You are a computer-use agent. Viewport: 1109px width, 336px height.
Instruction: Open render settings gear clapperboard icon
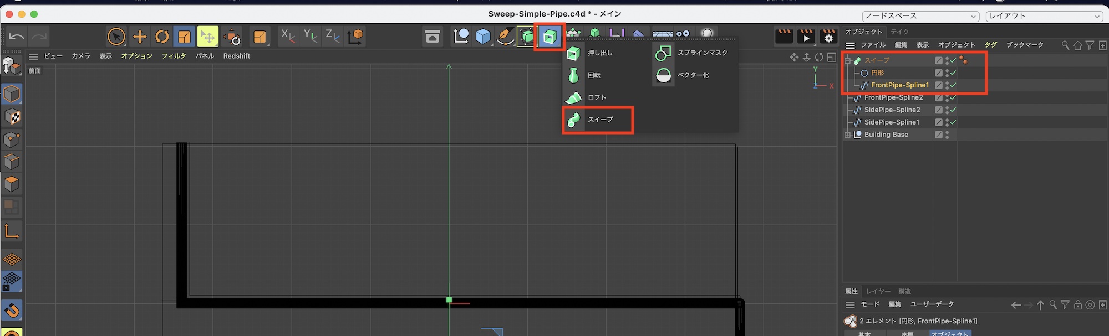click(x=828, y=37)
